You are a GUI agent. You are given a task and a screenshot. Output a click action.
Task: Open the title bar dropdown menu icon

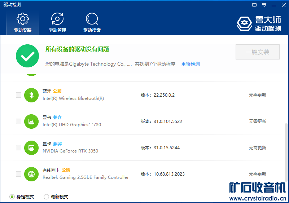(264, 5)
